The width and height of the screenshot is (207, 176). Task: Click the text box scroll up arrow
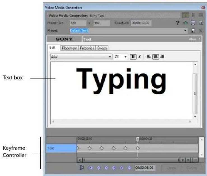195,64
